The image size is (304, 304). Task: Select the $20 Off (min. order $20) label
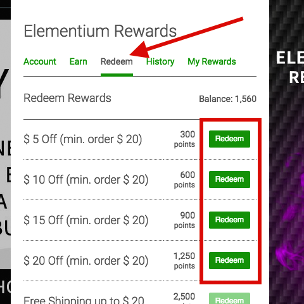pyautogui.click(x=86, y=261)
